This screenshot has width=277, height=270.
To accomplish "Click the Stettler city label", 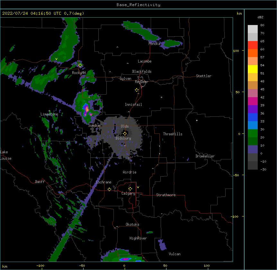I will tap(204, 76).
